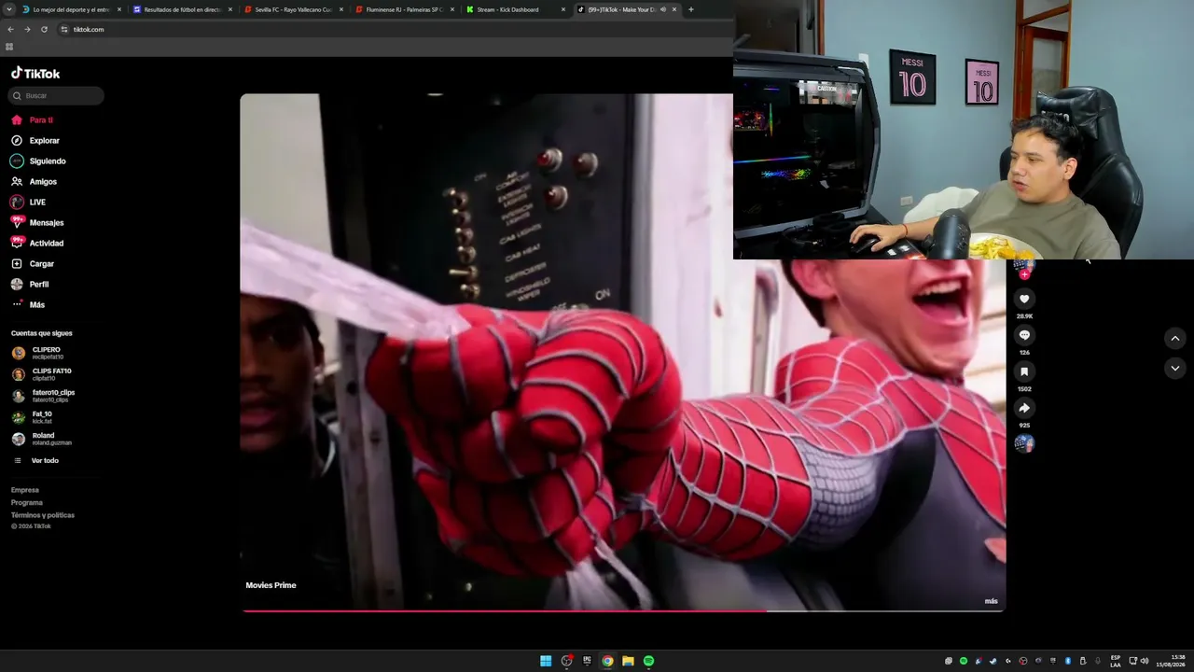This screenshot has height=672, width=1194.
Task: Open a new browser tab
Action: (x=690, y=9)
